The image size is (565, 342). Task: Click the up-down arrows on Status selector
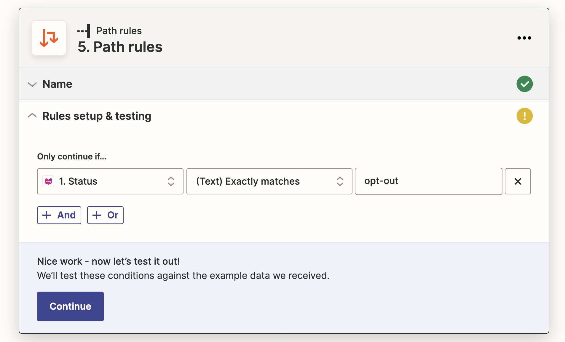(x=171, y=181)
